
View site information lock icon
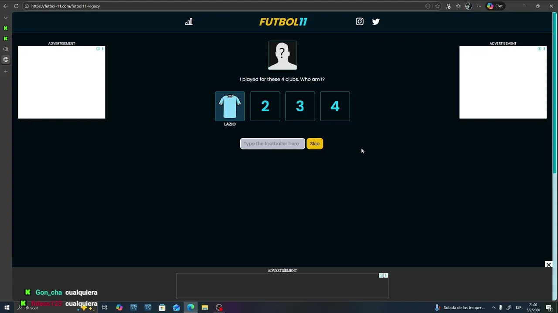click(x=27, y=6)
